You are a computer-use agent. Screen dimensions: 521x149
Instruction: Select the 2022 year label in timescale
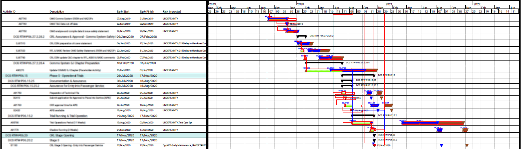pos(477,3)
